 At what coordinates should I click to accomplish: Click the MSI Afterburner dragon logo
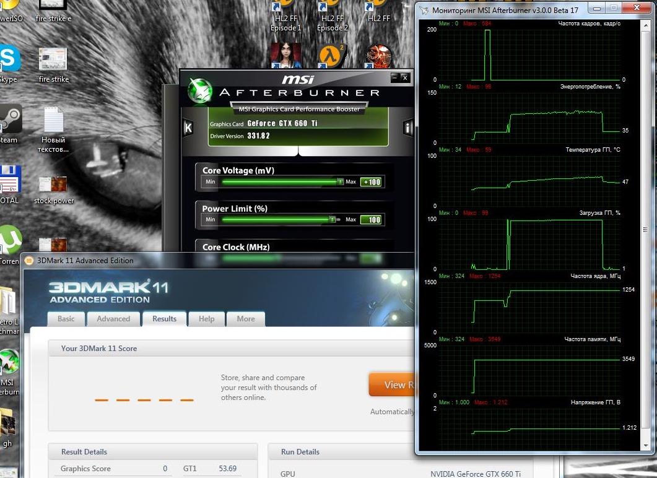[200, 90]
